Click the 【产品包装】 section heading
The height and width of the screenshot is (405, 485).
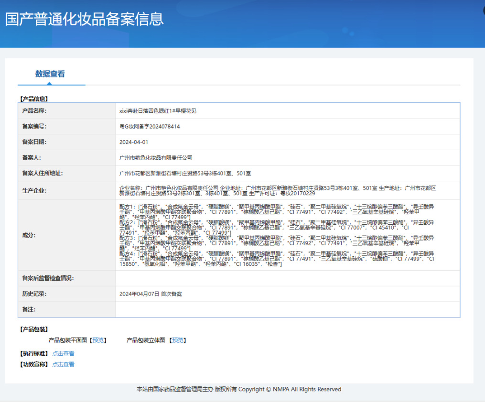click(x=34, y=329)
